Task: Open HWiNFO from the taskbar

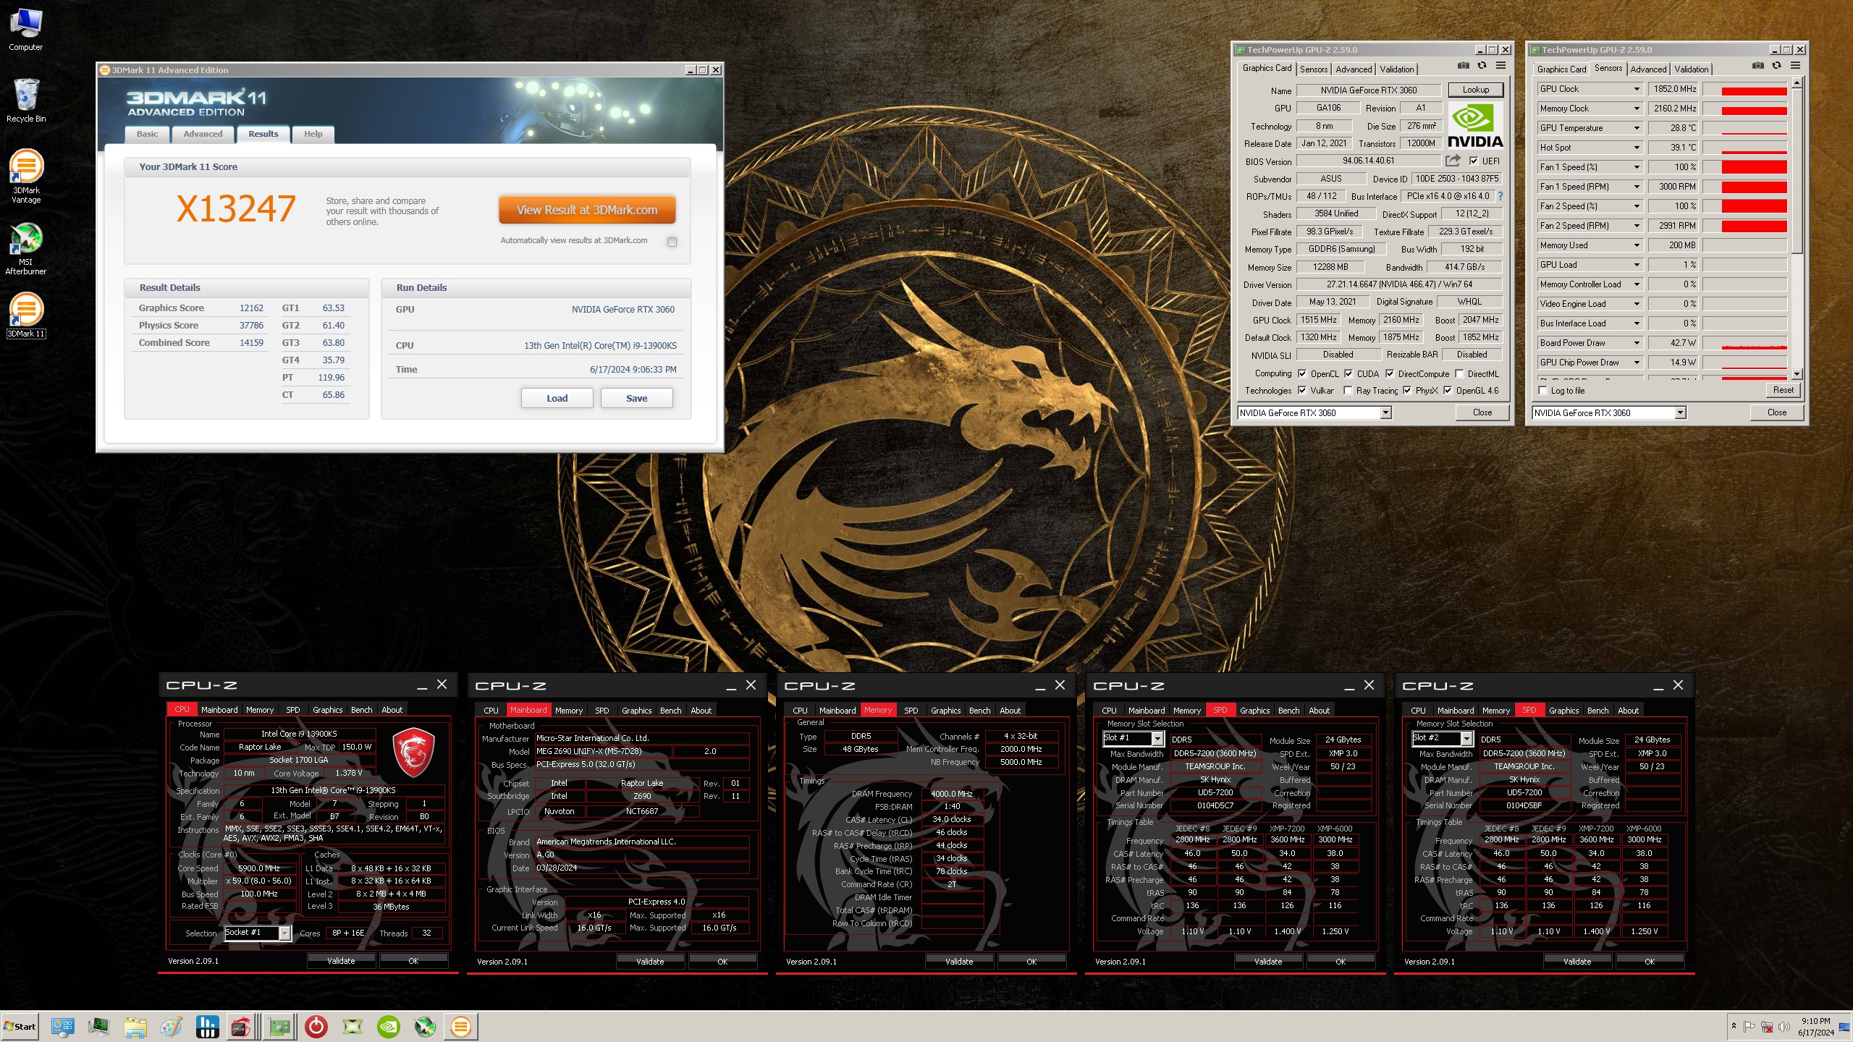Action: pos(208,1027)
